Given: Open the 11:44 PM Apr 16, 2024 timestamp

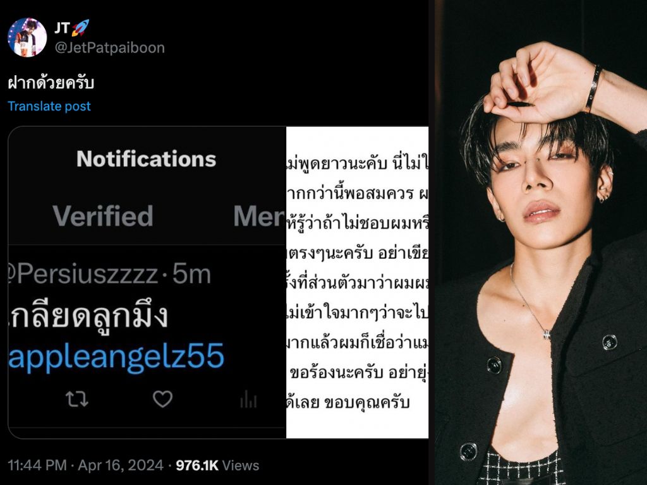Looking at the screenshot, I should click(85, 465).
